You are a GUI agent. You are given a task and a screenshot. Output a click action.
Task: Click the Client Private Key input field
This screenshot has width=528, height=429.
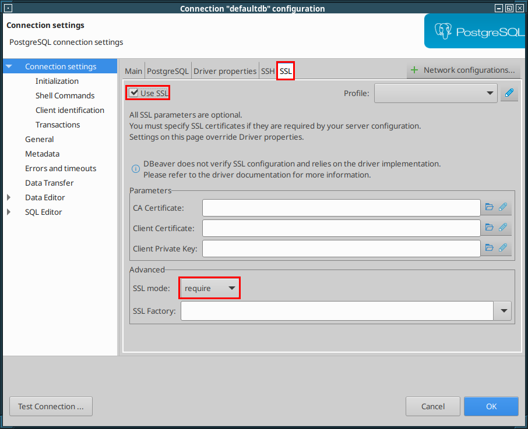(341, 249)
